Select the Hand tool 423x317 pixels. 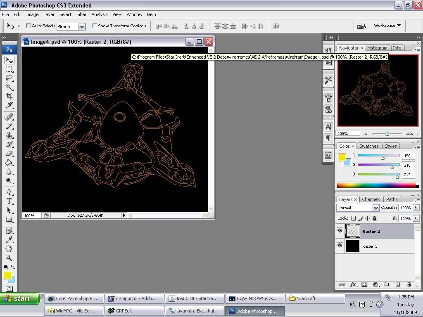pos(9,248)
